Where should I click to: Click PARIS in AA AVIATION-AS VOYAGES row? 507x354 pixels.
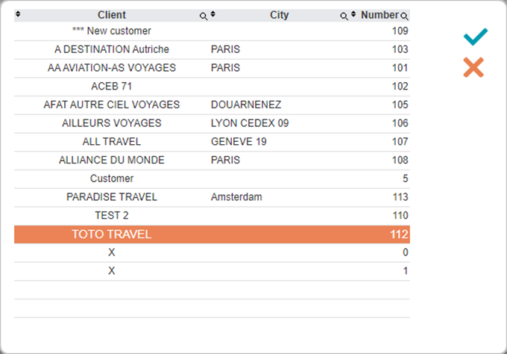tap(225, 68)
